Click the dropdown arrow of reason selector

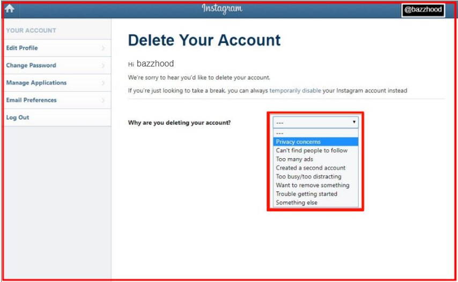[x=354, y=122]
